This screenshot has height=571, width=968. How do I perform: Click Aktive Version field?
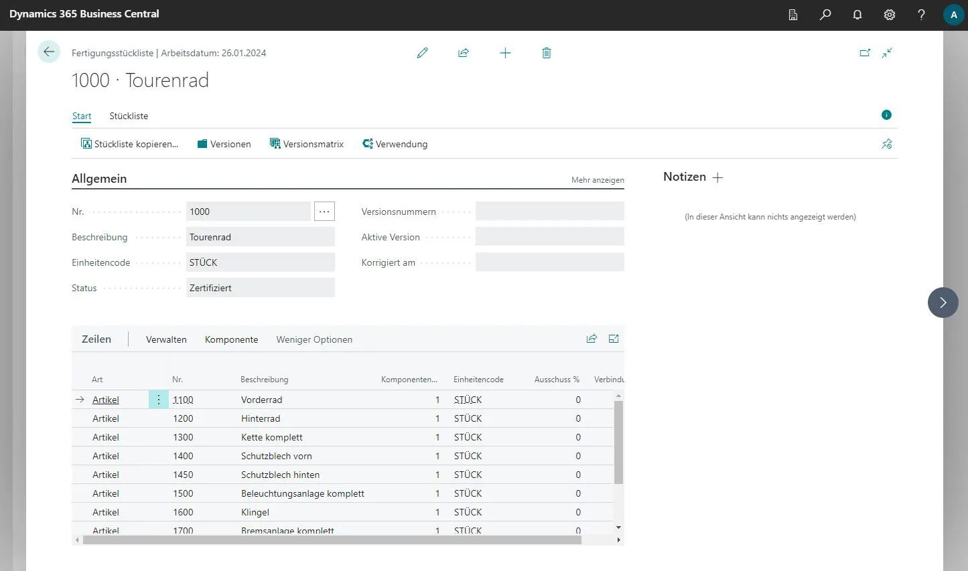click(550, 237)
